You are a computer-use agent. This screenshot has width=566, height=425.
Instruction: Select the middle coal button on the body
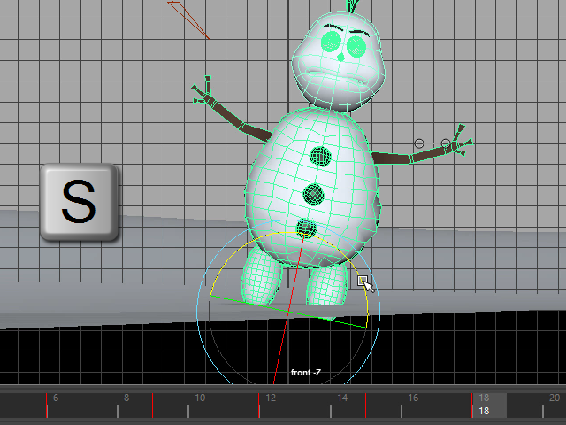[314, 193]
